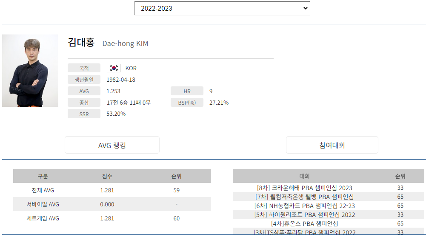
Task: Open the 2022-2023 season dropdown
Action: point(222,9)
